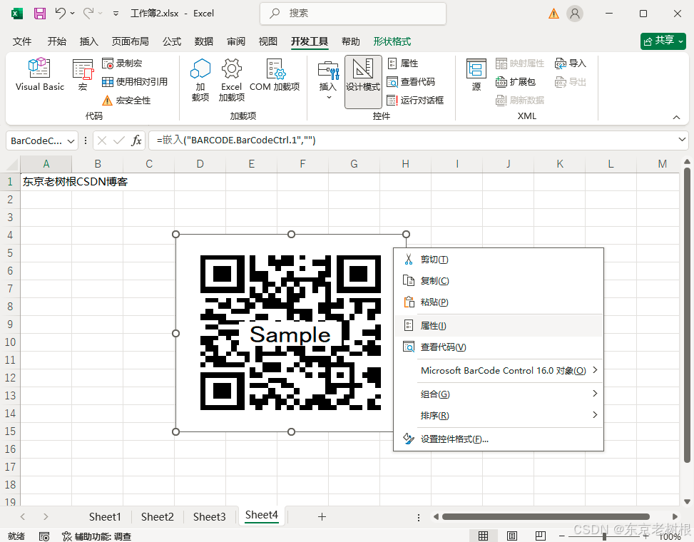Select Paste (粘贴) in context menu
The image size is (694, 542).
499,302
